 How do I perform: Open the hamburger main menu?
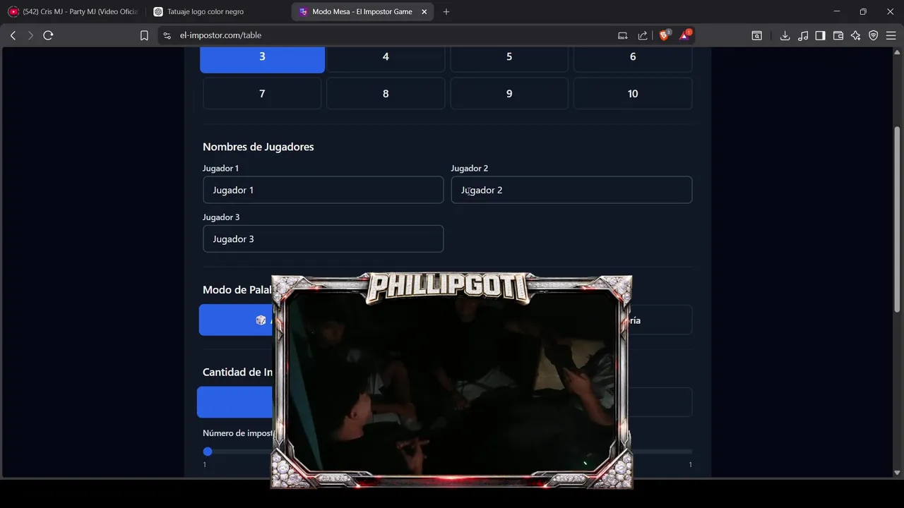pos(891,35)
